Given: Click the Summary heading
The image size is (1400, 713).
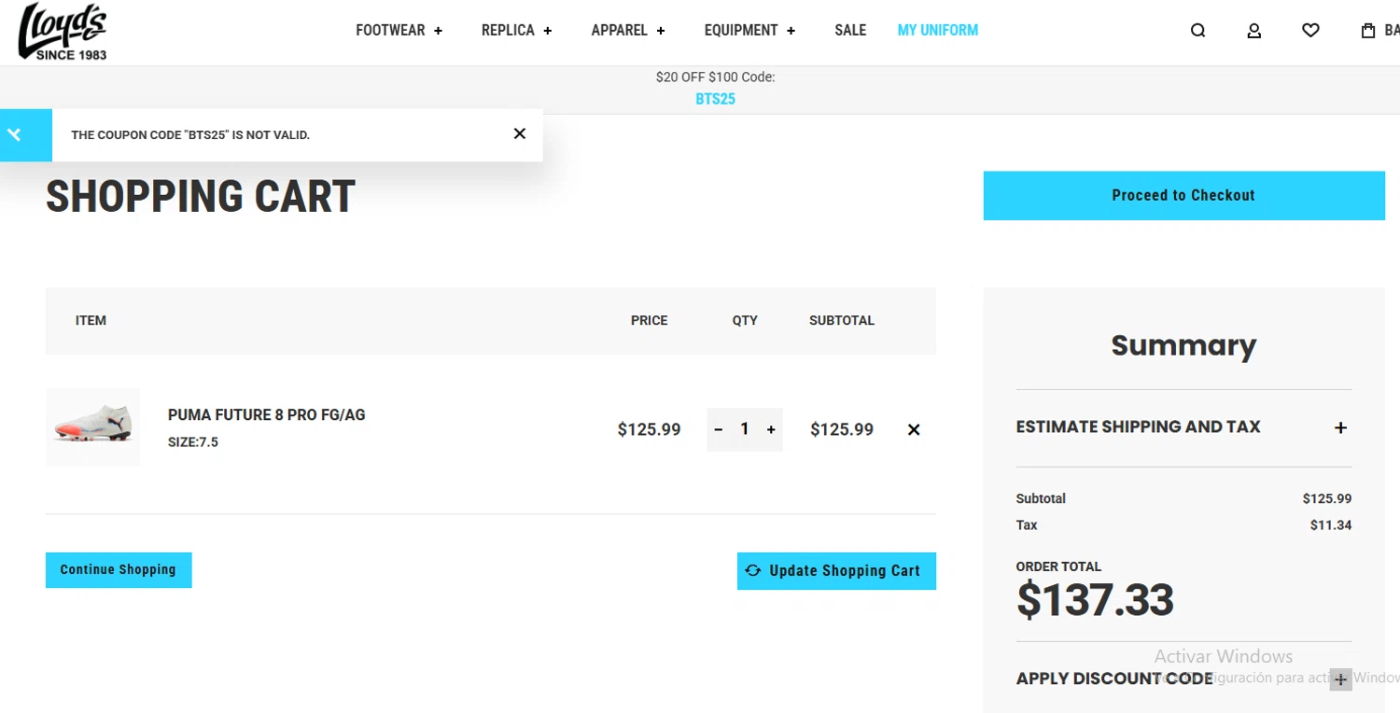Looking at the screenshot, I should (1183, 346).
